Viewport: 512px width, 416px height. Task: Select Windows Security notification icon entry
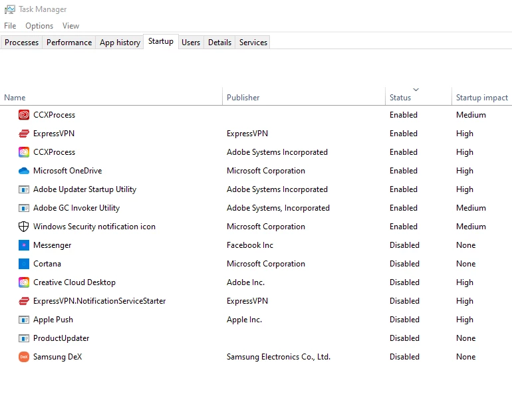coord(94,227)
